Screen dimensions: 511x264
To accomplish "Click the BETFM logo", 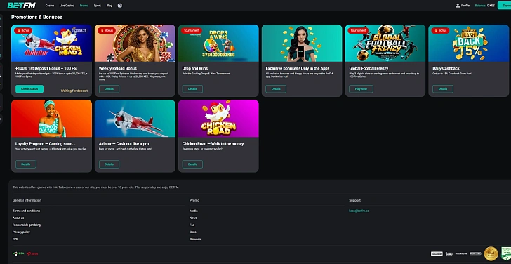I will (x=22, y=5).
